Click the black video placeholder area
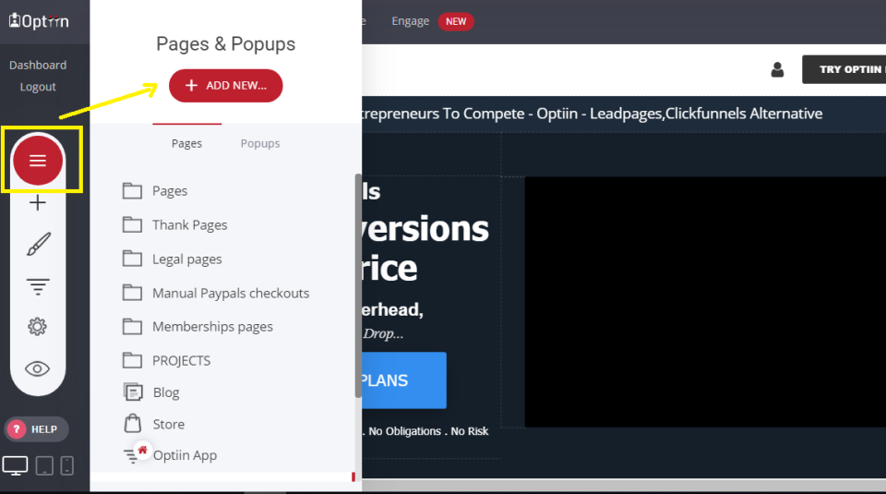This screenshot has width=886, height=494. [705, 302]
